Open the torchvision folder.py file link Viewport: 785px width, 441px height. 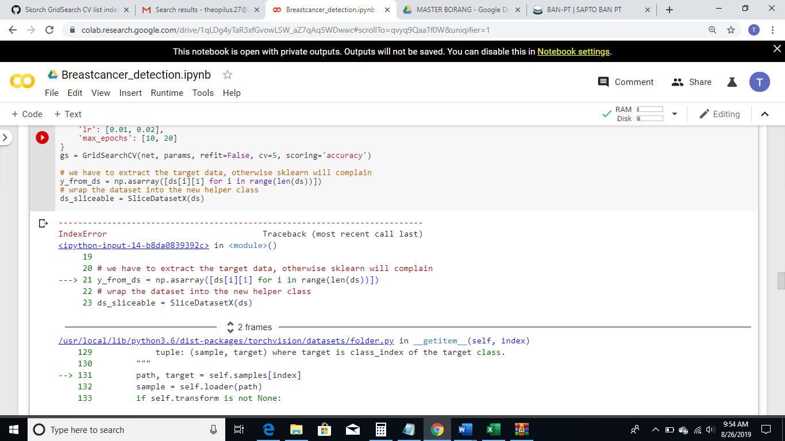(226, 341)
